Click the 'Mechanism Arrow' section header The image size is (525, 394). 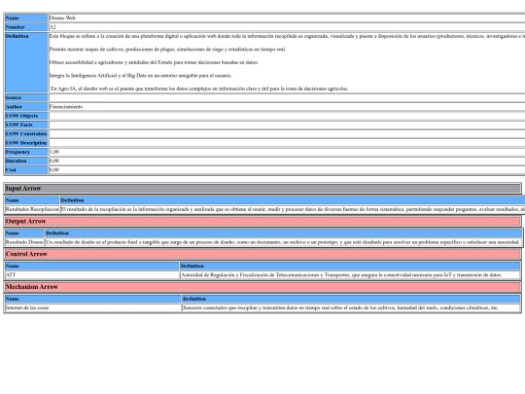(x=262, y=287)
